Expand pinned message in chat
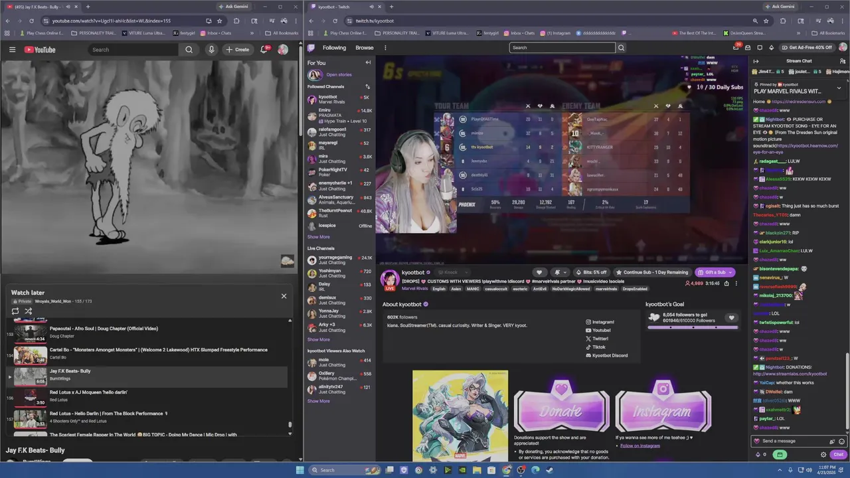Viewport: 850px width, 478px height. coord(839,88)
